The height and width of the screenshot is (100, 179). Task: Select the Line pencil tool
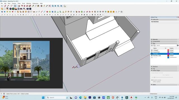pos(8,6)
